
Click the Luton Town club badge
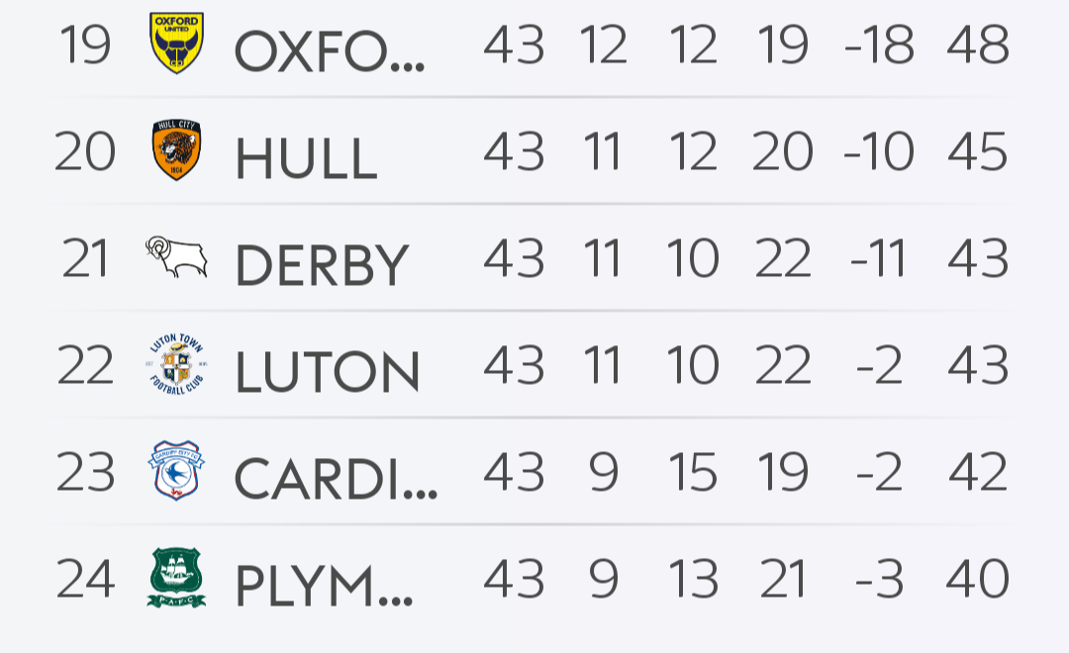point(176,364)
